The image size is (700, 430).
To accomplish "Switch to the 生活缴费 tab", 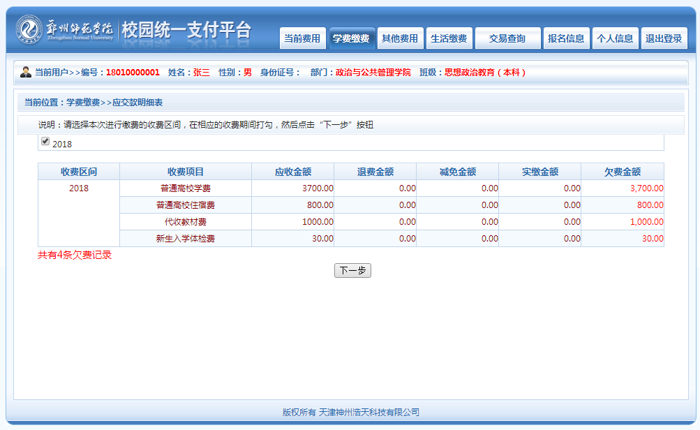I will (x=448, y=38).
